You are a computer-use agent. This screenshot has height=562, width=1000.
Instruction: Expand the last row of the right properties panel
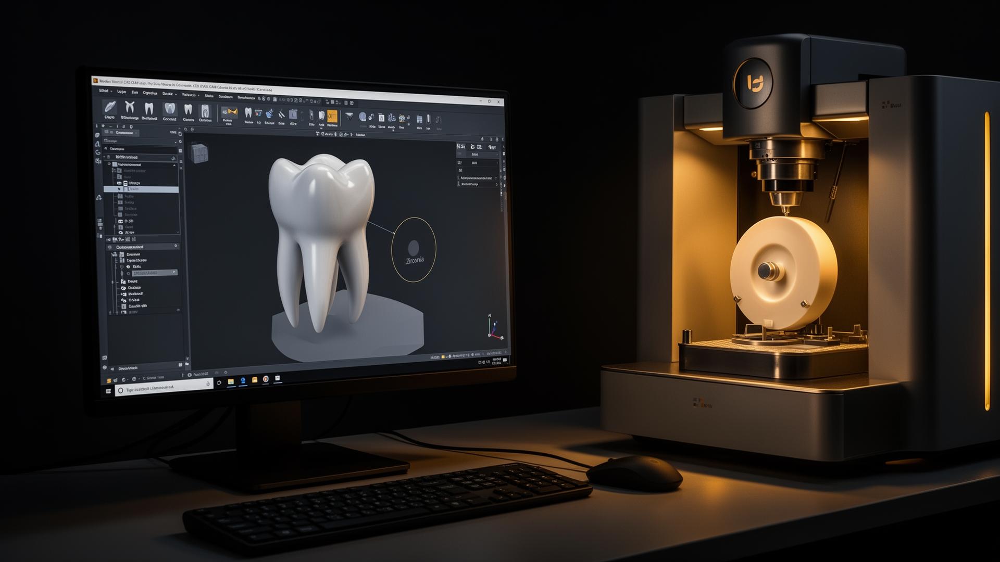(478, 184)
